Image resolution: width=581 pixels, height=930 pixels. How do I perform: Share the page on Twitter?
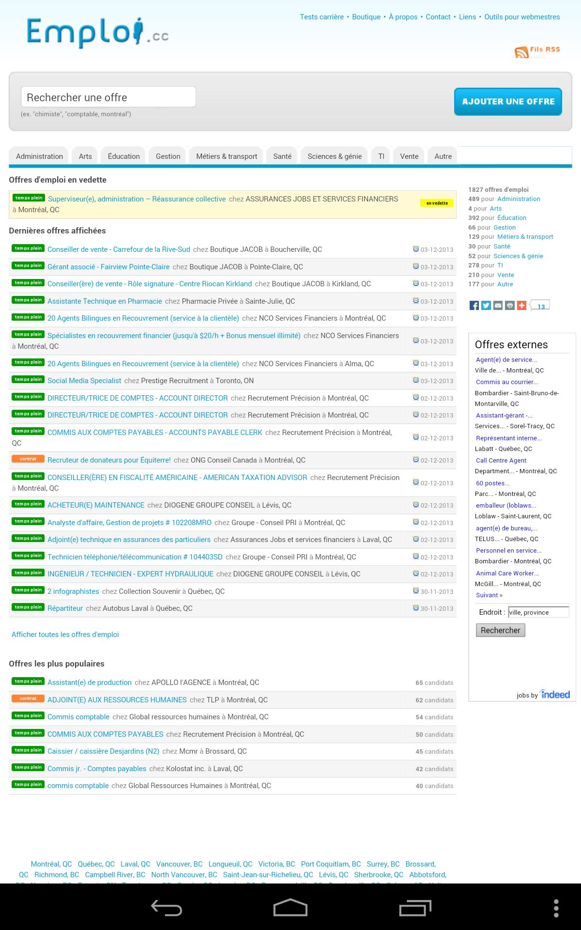(x=486, y=306)
